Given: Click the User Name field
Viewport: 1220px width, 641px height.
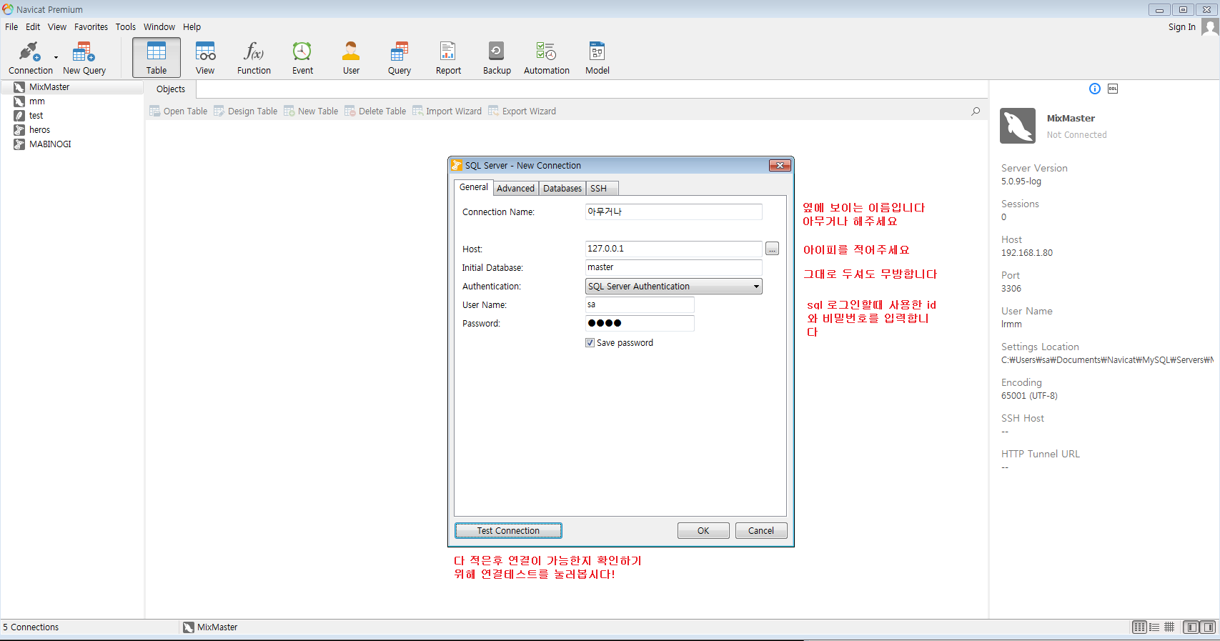Looking at the screenshot, I should point(640,304).
